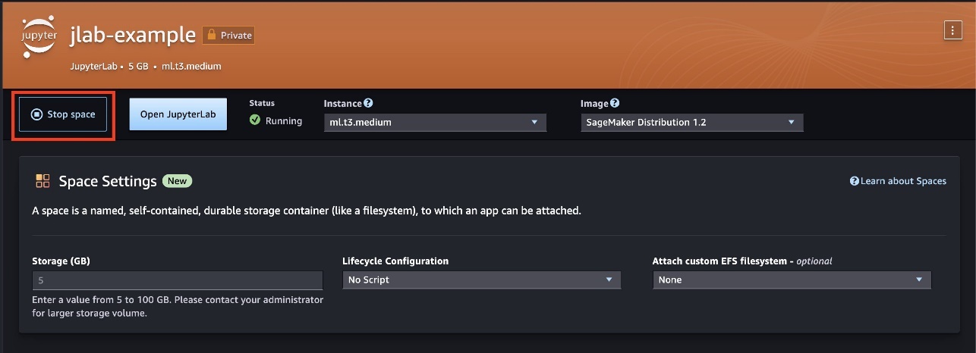Viewport: 976px width, 353px height.
Task: Click the Instance help question-mark icon
Action: [368, 103]
